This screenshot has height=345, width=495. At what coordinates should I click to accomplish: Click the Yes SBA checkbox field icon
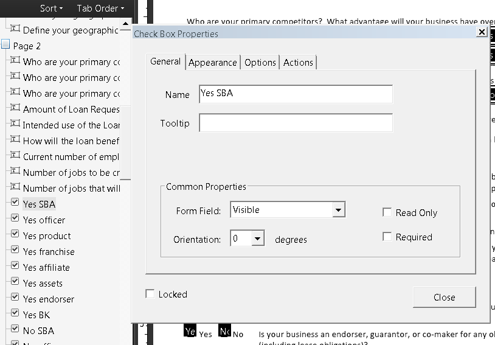[15, 204]
